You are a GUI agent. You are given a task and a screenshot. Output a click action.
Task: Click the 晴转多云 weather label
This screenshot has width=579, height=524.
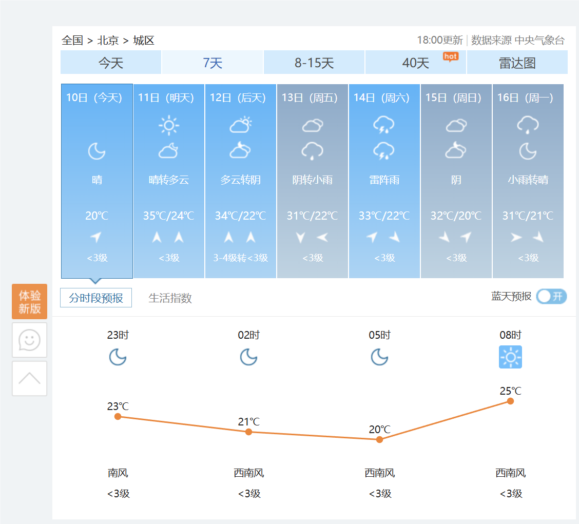click(169, 180)
